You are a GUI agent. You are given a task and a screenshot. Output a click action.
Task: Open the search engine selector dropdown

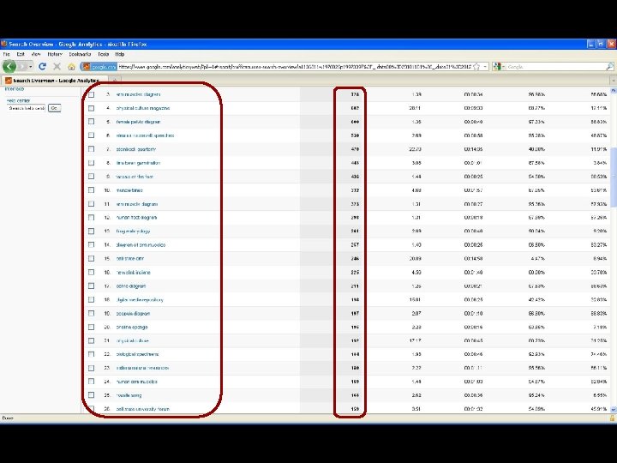point(499,67)
